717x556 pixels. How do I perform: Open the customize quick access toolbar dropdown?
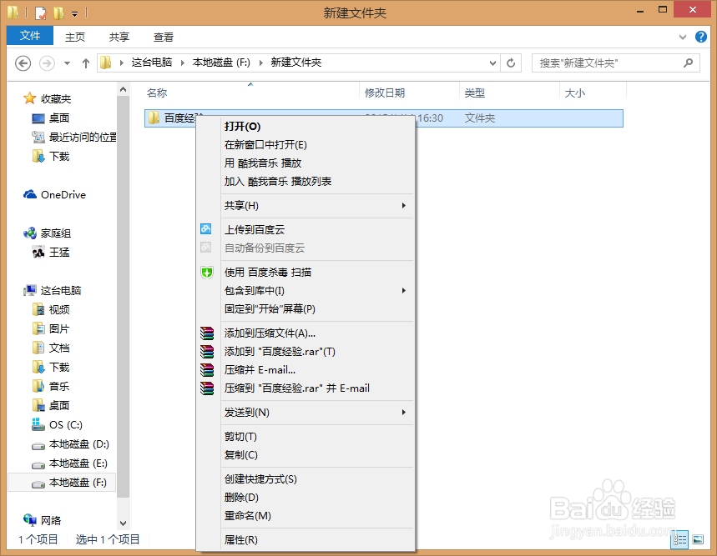(74, 14)
